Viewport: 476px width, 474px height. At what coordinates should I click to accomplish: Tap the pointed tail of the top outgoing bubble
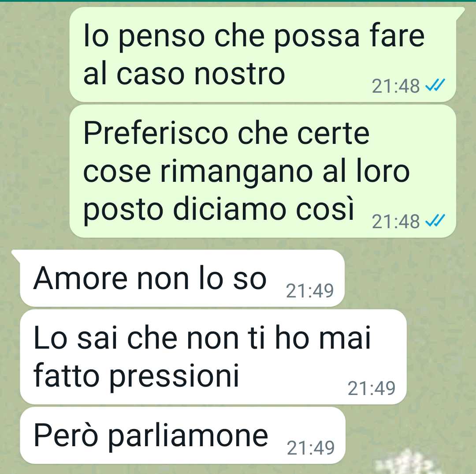461,13
